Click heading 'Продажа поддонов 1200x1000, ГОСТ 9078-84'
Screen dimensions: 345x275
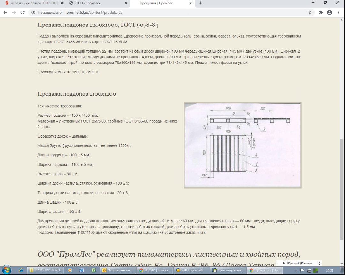point(98,25)
